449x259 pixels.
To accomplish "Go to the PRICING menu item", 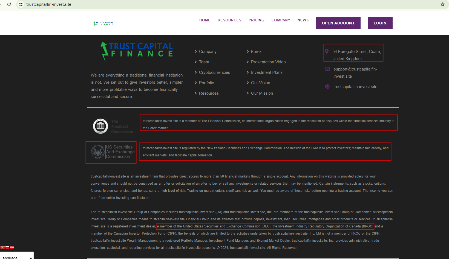I will [x=256, y=20].
